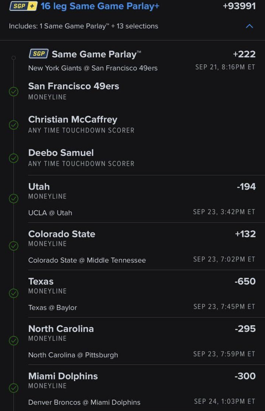Open the 16 leg Same Game Parlay+ title
Image resolution: width=265 pixels, height=411 pixels.
[100, 6]
